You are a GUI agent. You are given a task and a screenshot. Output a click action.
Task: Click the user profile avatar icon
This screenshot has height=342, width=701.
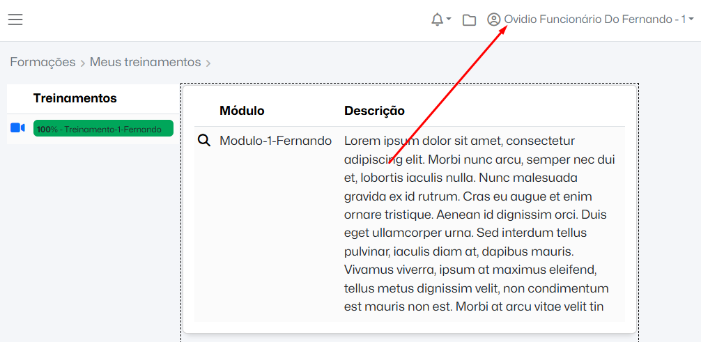pos(494,20)
